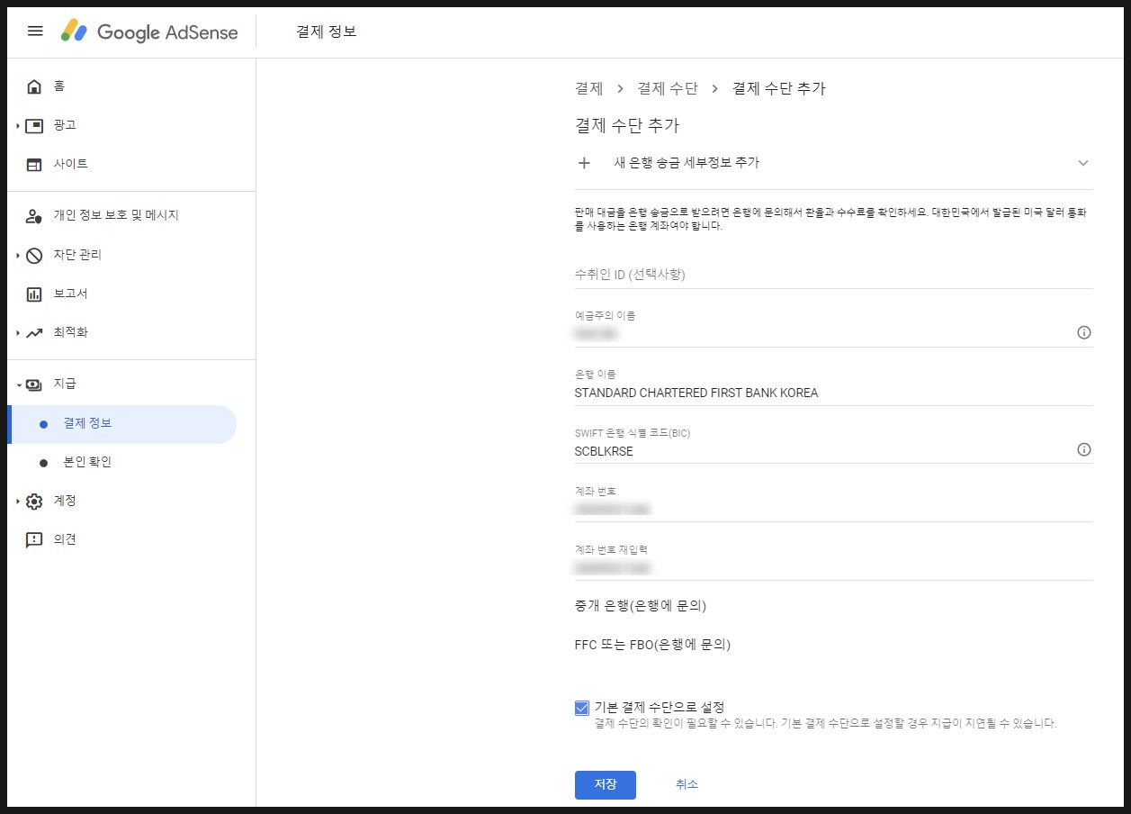The image size is (1131, 814).
Task: Click the 결제 정보 header title
Action: coord(327,32)
